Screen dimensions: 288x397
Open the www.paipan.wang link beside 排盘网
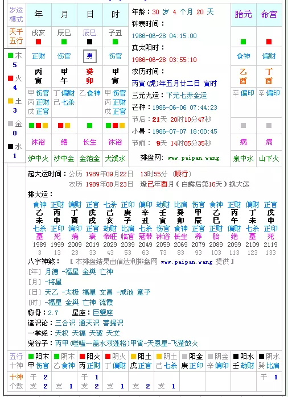(x=194, y=158)
